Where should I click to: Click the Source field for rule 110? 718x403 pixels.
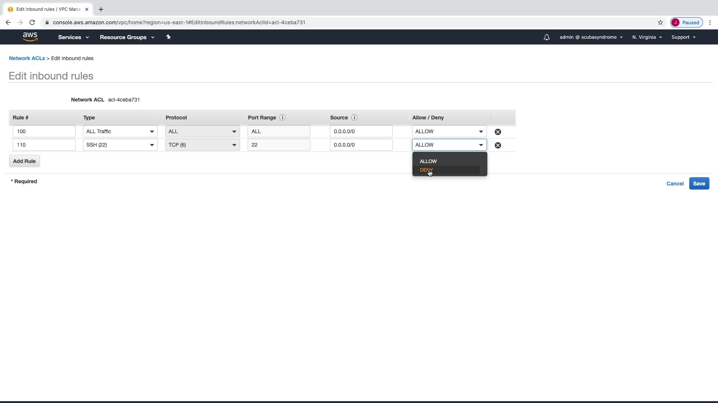coord(361,145)
